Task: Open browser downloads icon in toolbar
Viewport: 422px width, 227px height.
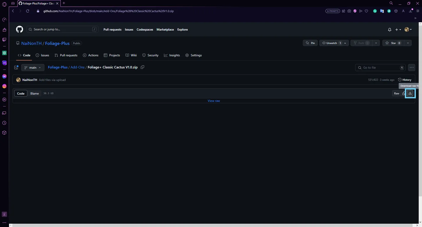Action: (411, 11)
